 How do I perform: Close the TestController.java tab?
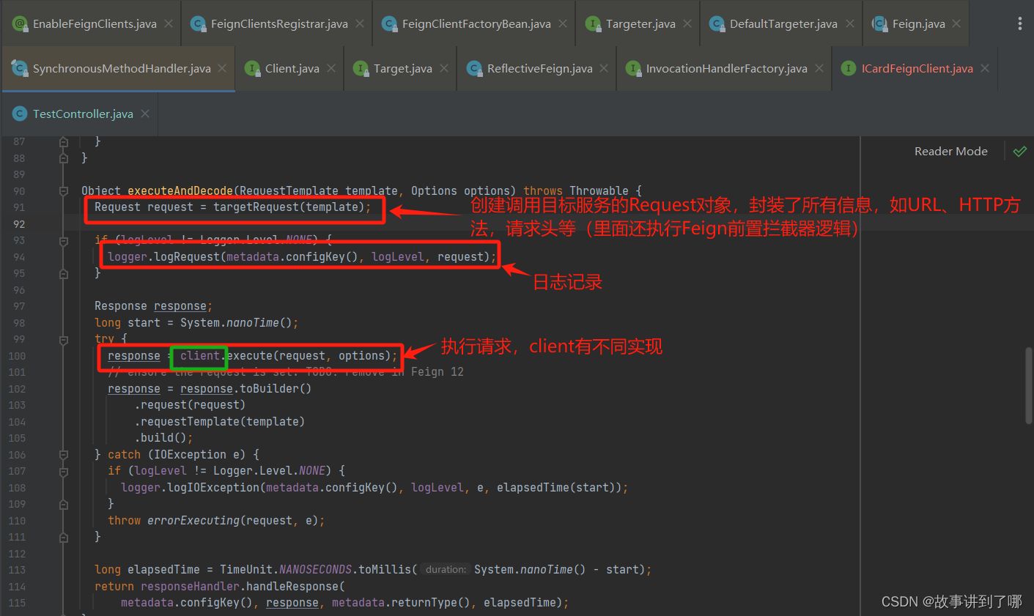145,114
